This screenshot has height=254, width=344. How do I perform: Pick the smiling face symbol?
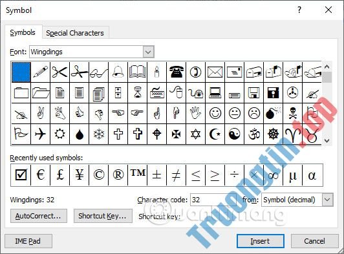215,113
